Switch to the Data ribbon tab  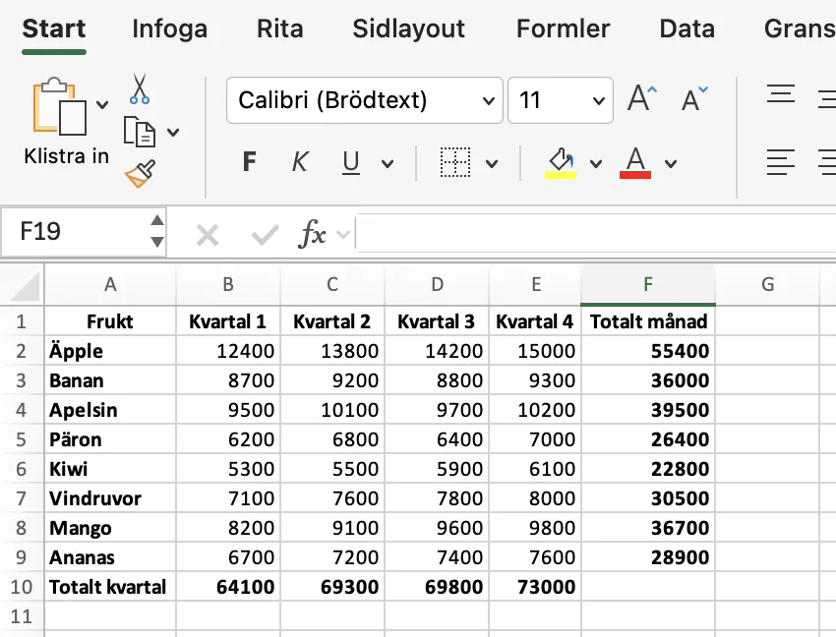click(x=687, y=29)
